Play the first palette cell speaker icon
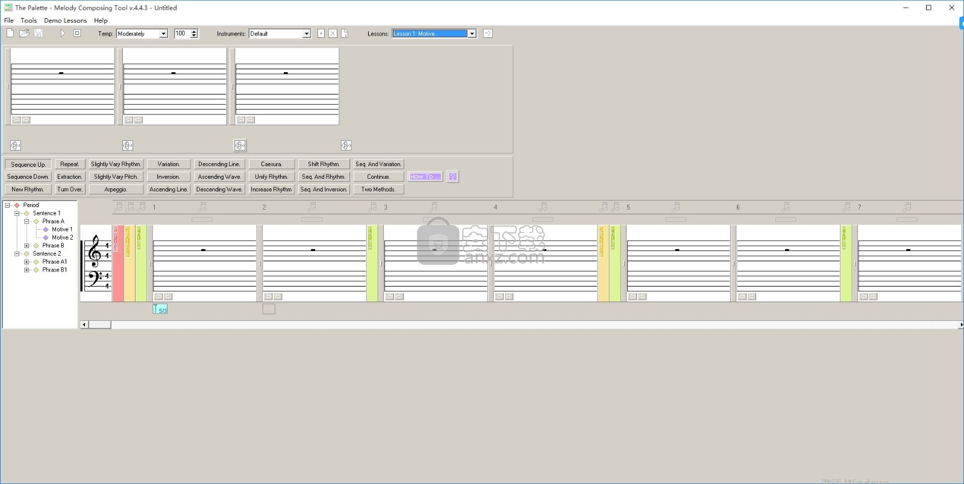The width and height of the screenshot is (964, 484). pyautogui.click(x=15, y=145)
